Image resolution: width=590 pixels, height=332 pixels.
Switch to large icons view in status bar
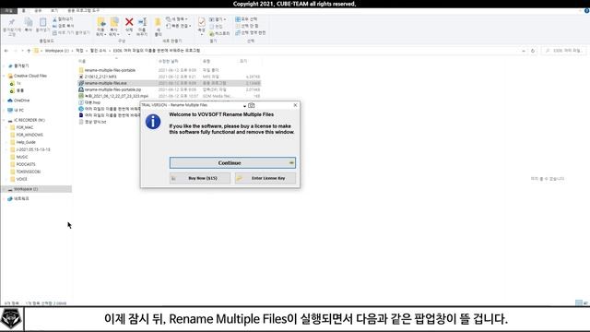[585, 302]
